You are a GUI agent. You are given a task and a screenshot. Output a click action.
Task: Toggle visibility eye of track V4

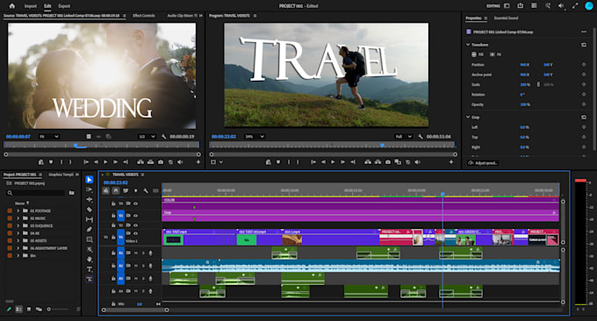coord(135,203)
